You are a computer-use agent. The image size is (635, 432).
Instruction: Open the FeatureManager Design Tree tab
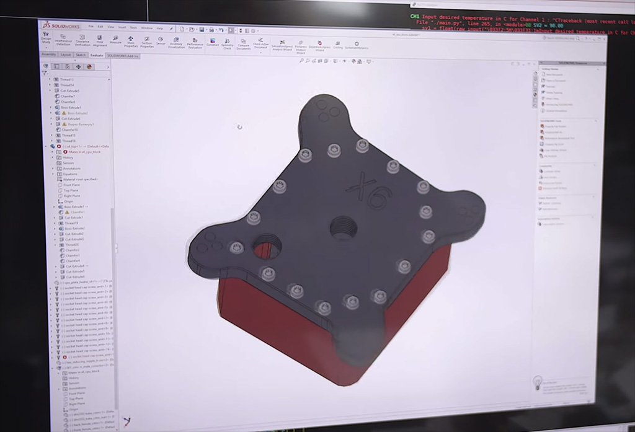(x=46, y=66)
